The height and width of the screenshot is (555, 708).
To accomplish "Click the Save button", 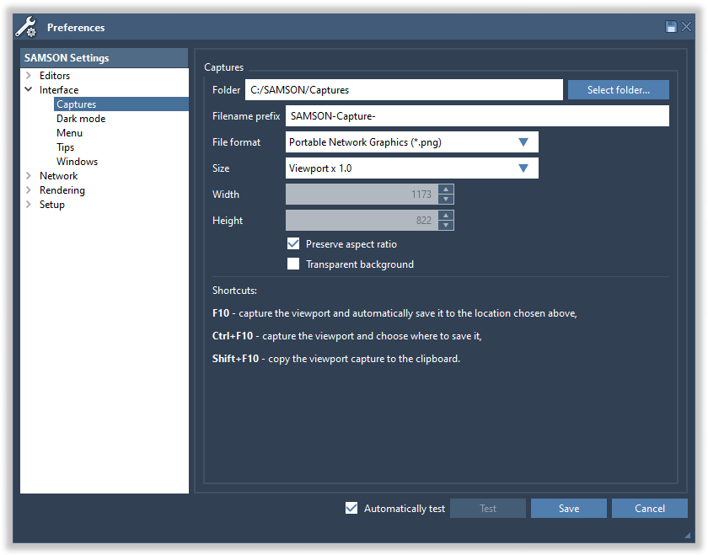I will (568, 509).
